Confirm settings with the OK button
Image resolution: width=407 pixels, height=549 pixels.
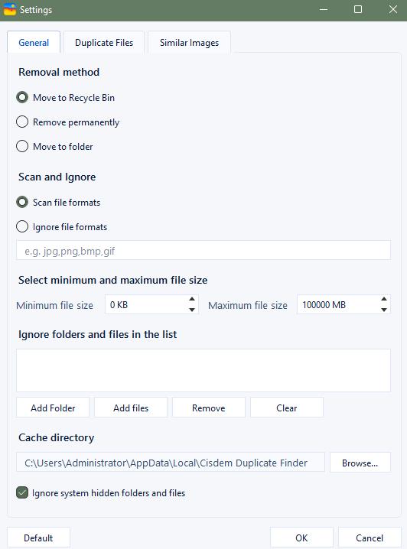click(x=301, y=538)
